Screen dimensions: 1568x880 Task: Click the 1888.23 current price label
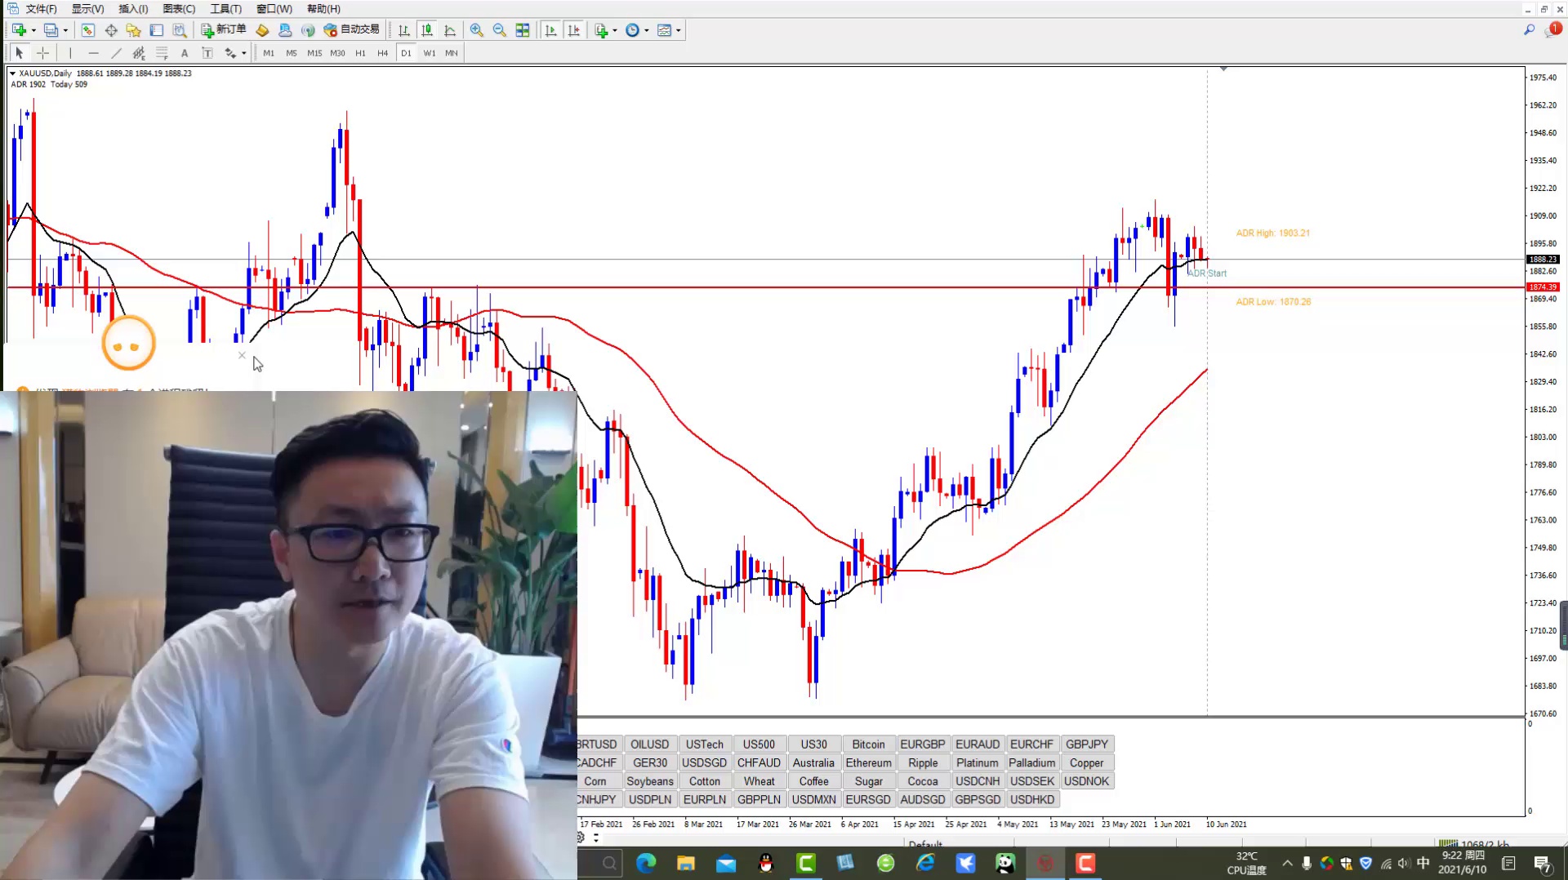(1543, 260)
